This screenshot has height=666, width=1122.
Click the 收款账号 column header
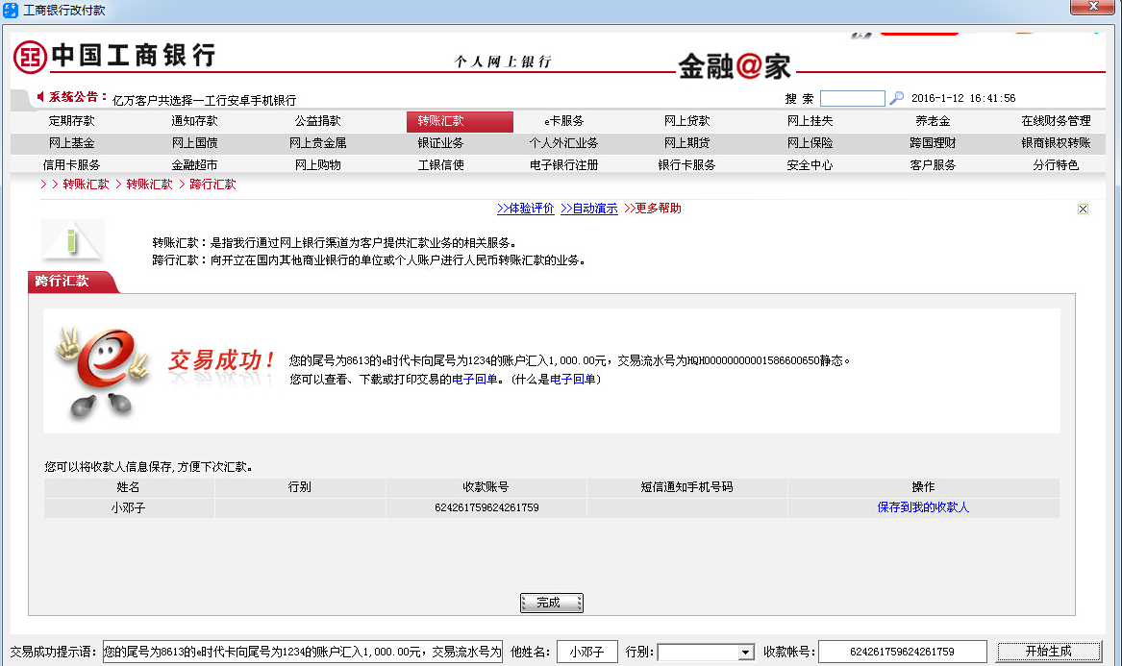point(486,487)
